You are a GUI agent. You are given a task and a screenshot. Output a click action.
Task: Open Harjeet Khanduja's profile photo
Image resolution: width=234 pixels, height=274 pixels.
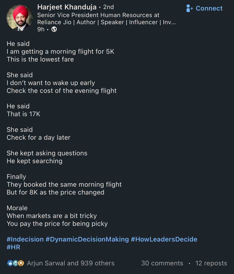tap(19, 18)
